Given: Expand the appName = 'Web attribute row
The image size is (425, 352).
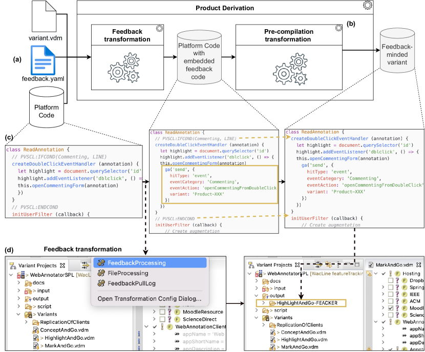Looking at the screenshot, I should (x=154, y=334).
